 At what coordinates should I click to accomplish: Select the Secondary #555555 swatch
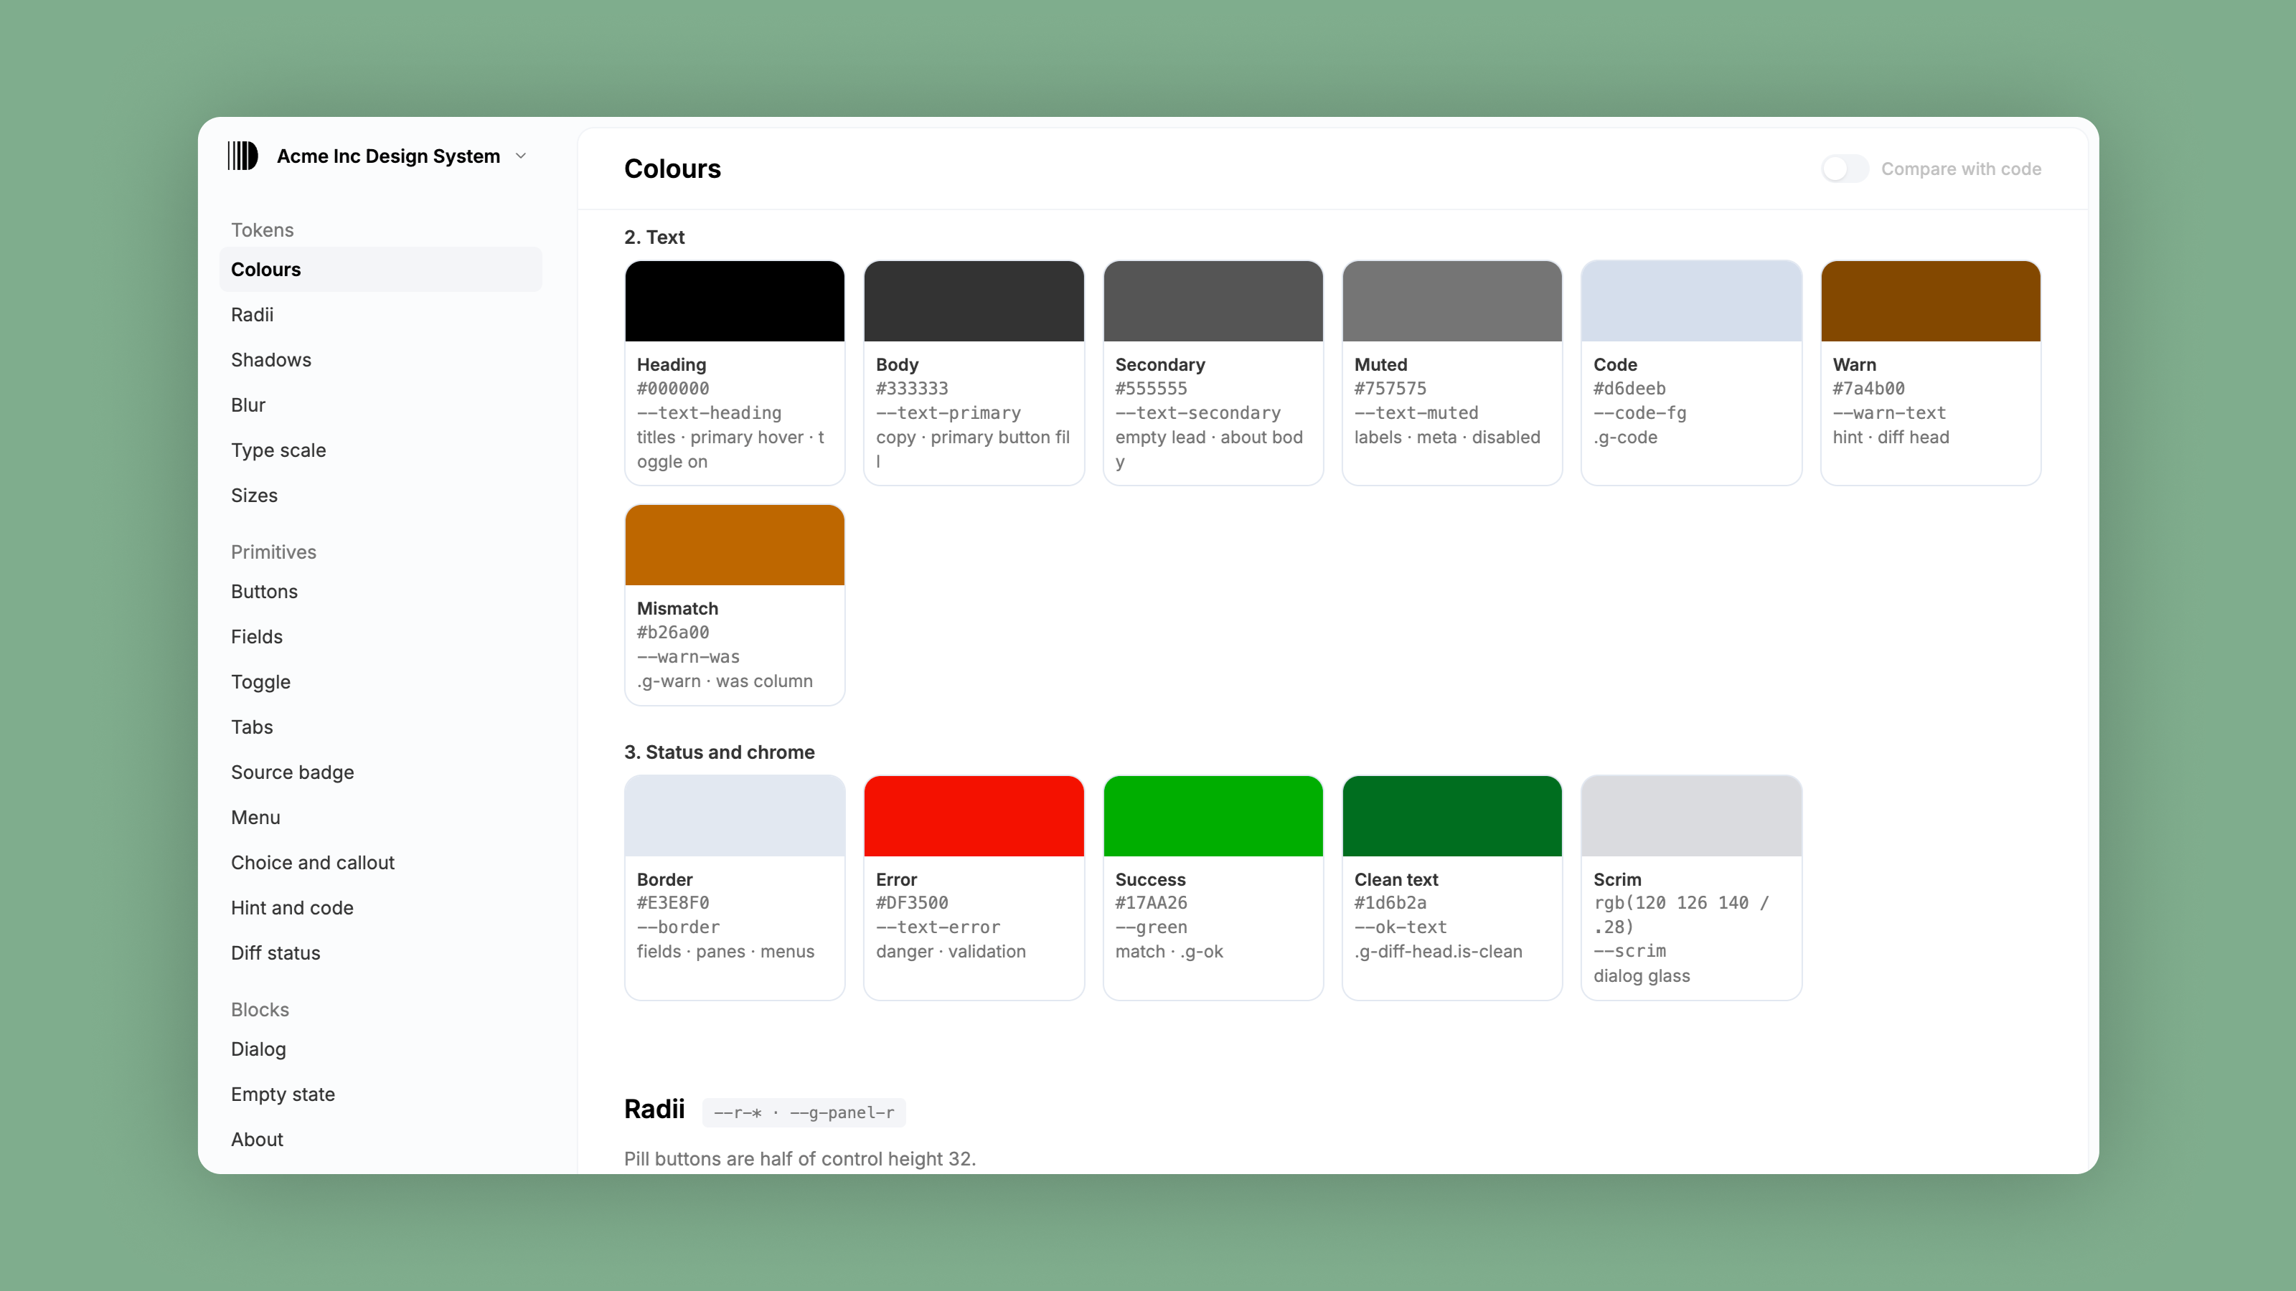coord(1213,301)
